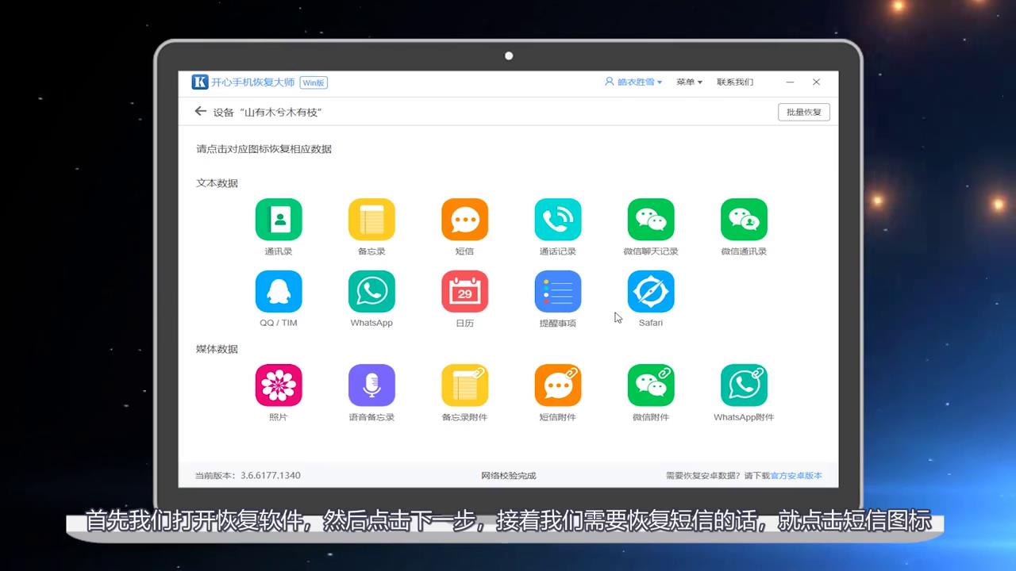Click the 请点击对应图标恢复相应数据 instruction text
The height and width of the screenshot is (571, 1016).
[264, 149]
